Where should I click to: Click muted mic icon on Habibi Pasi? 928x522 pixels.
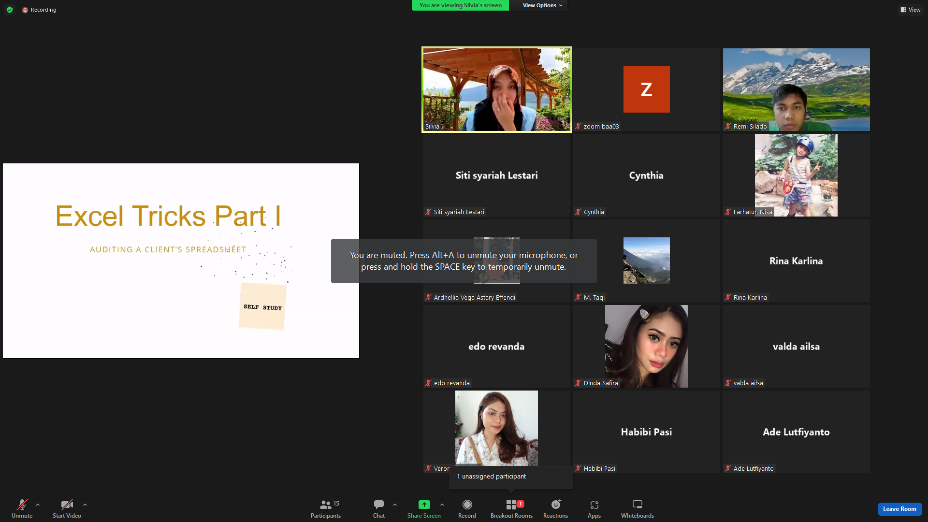tap(578, 469)
